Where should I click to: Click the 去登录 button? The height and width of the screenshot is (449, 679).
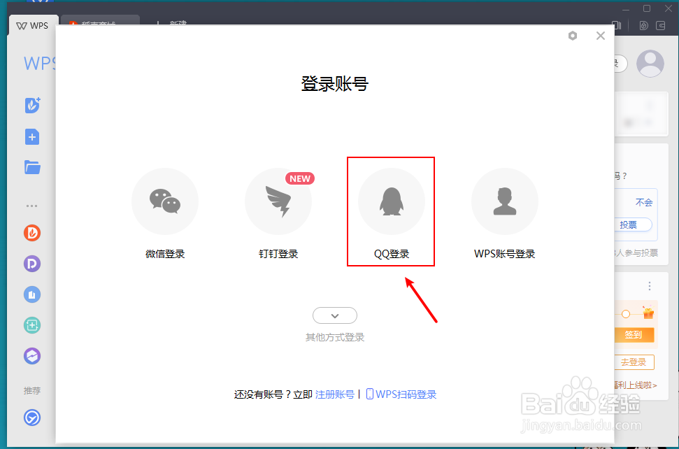pyautogui.click(x=634, y=362)
